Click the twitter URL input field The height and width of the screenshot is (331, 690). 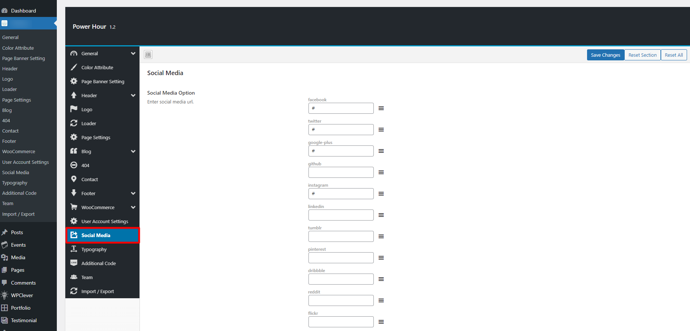point(341,130)
